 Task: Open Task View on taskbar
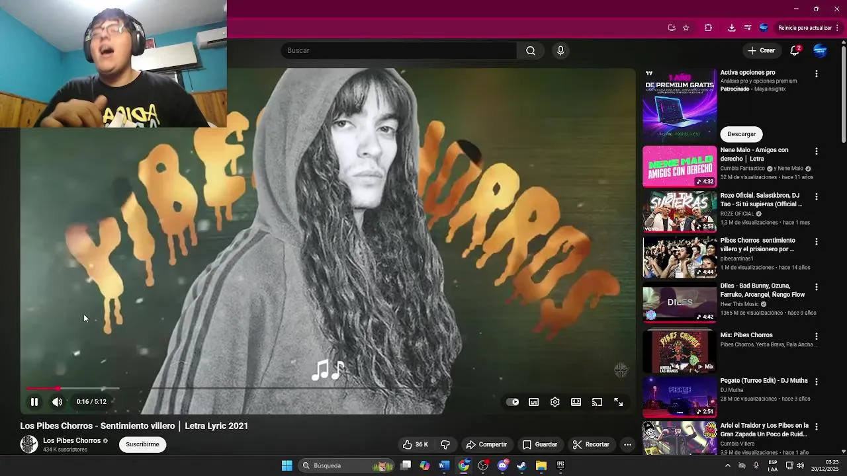point(406,465)
